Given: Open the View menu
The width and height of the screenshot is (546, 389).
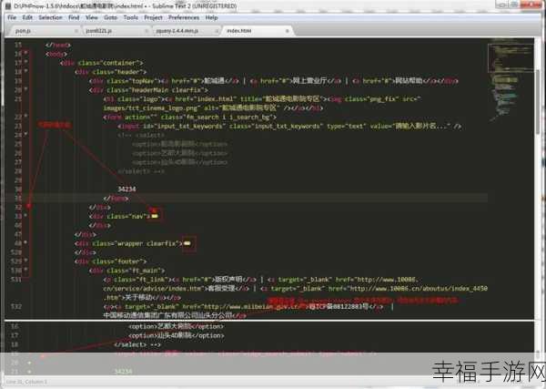Looking at the screenshot, I should 92,17.
